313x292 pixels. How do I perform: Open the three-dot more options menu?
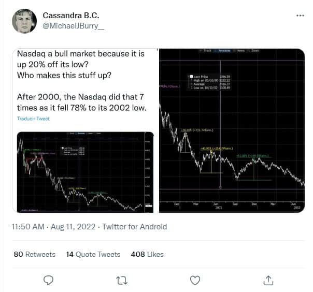point(300,16)
